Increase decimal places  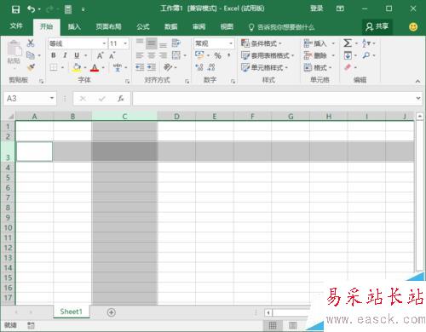[x=199, y=67]
